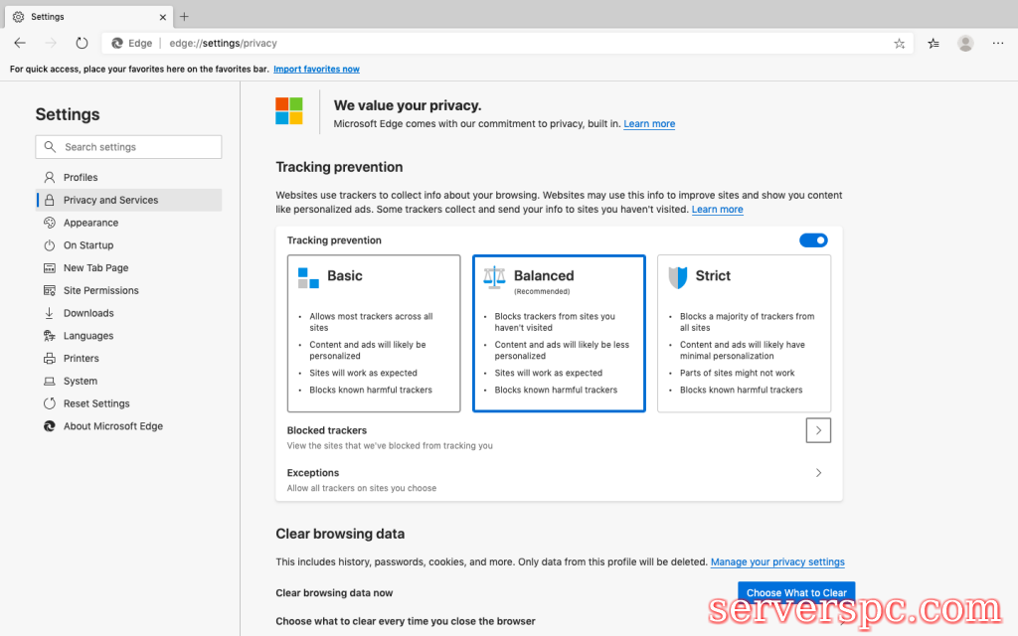
Task: Click the user profile avatar icon
Action: [x=965, y=43]
